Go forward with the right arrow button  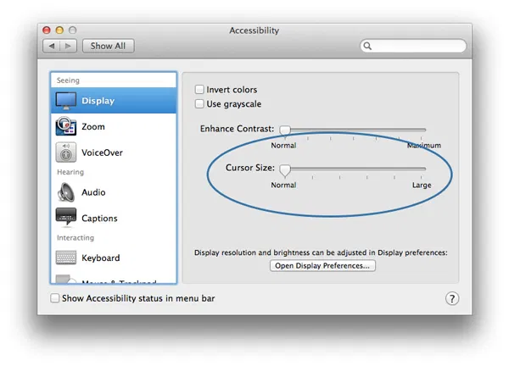tap(68, 46)
